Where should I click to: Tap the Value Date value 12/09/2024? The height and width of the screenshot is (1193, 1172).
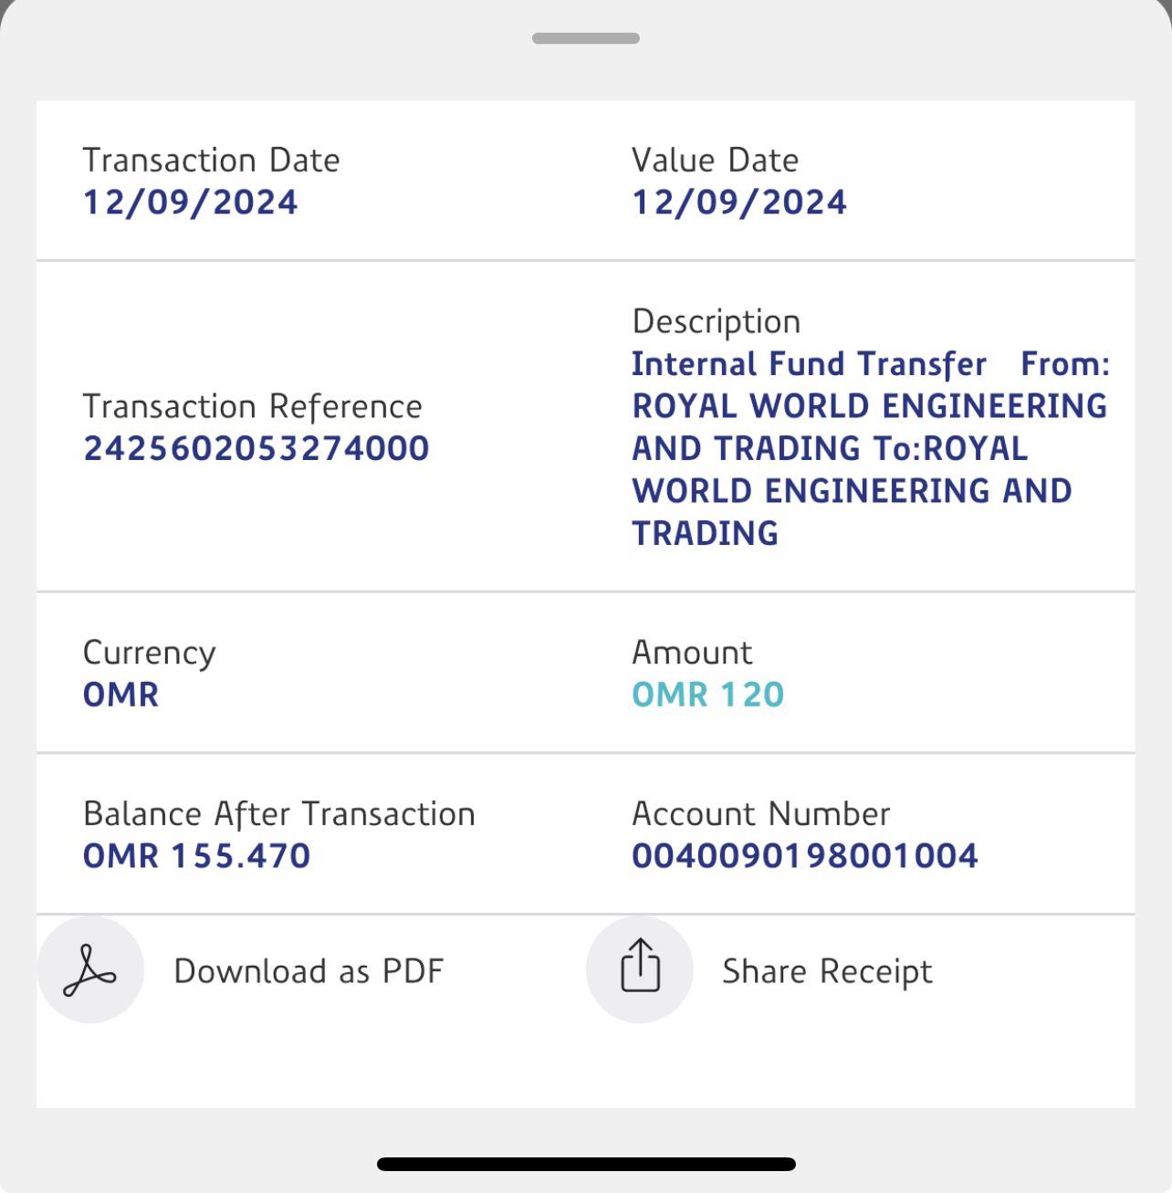(x=738, y=203)
